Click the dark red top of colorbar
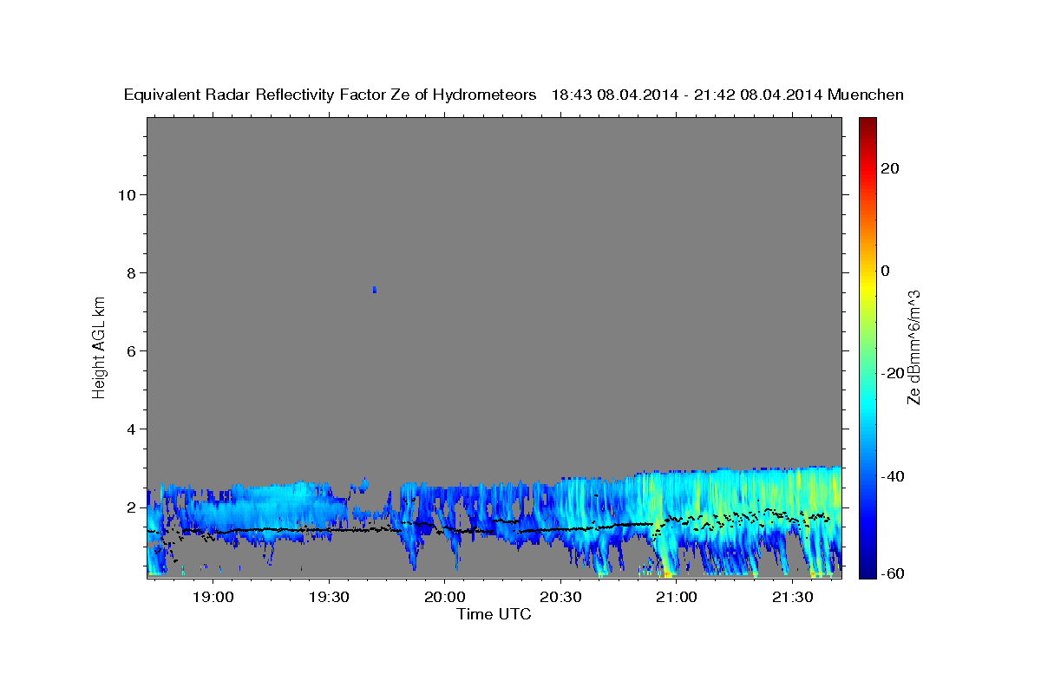The height and width of the screenshot is (694, 1041). [x=867, y=126]
